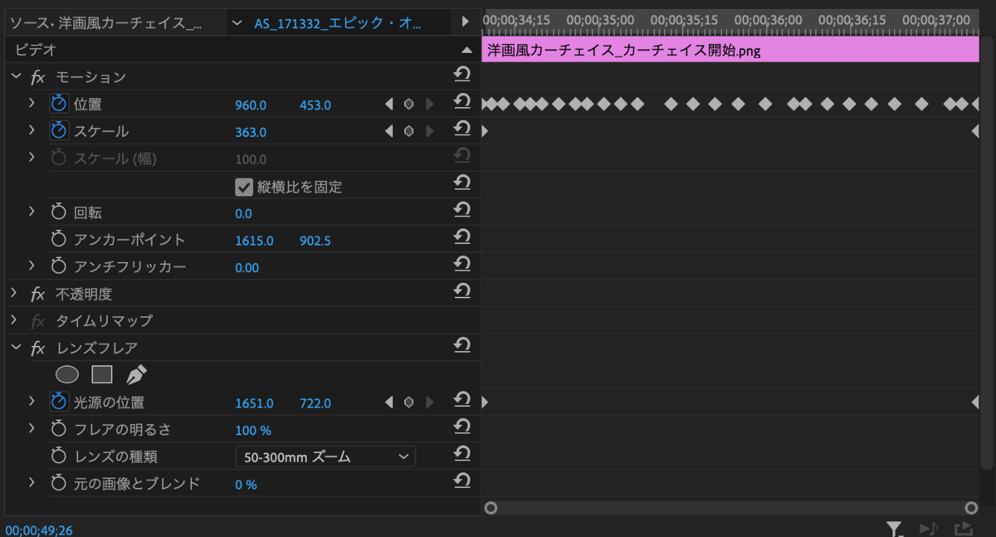Go to next スケール keyframe
This screenshot has width=996, height=537.
(429, 131)
